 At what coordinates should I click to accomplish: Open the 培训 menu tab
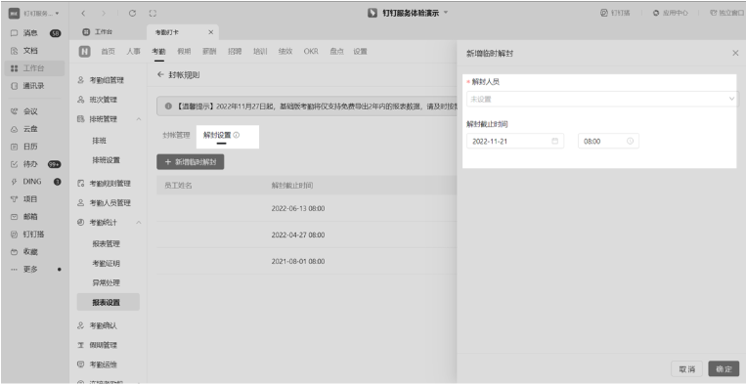point(260,52)
